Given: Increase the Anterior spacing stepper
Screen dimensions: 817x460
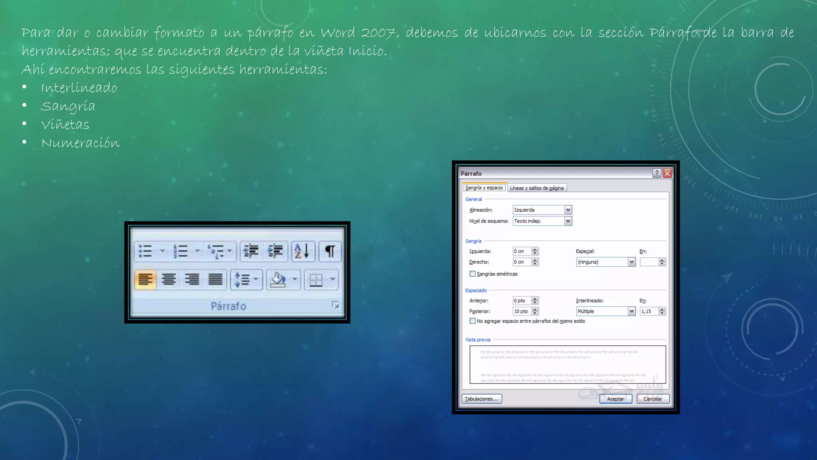Looking at the screenshot, I should [x=535, y=299].
